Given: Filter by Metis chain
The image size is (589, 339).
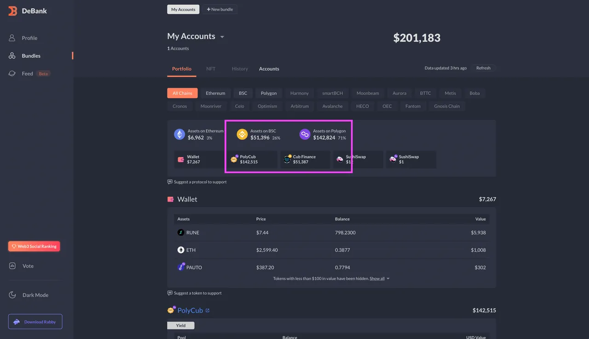Looking at the screenshot, I should click(x=450, y=93).
